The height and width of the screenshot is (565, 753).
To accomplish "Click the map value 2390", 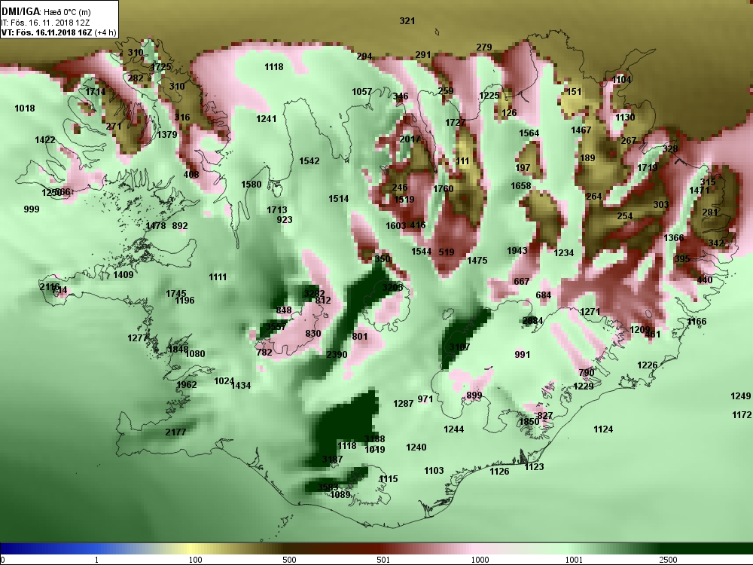I will pyautogui.click(x=337, y=354).
